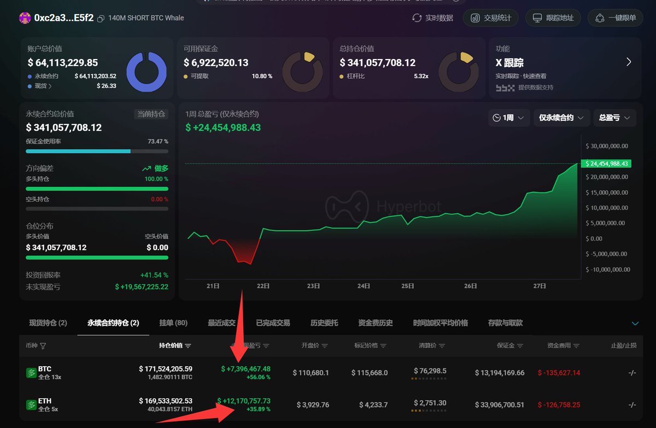656x428 pixels.
Task: Open 跟踪地址 track address button
Action: click(x=553, y=18)
